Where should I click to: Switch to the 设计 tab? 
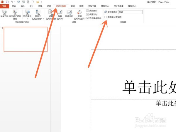[32, 6]
